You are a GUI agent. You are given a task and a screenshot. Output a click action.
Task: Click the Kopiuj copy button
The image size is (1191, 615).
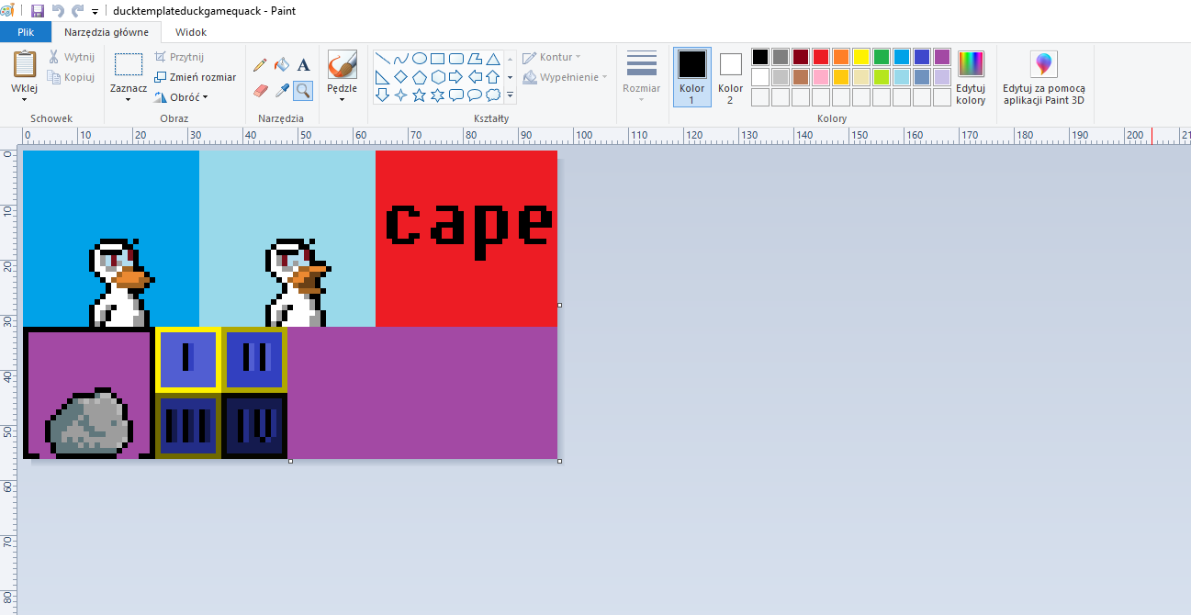[72, 77]
